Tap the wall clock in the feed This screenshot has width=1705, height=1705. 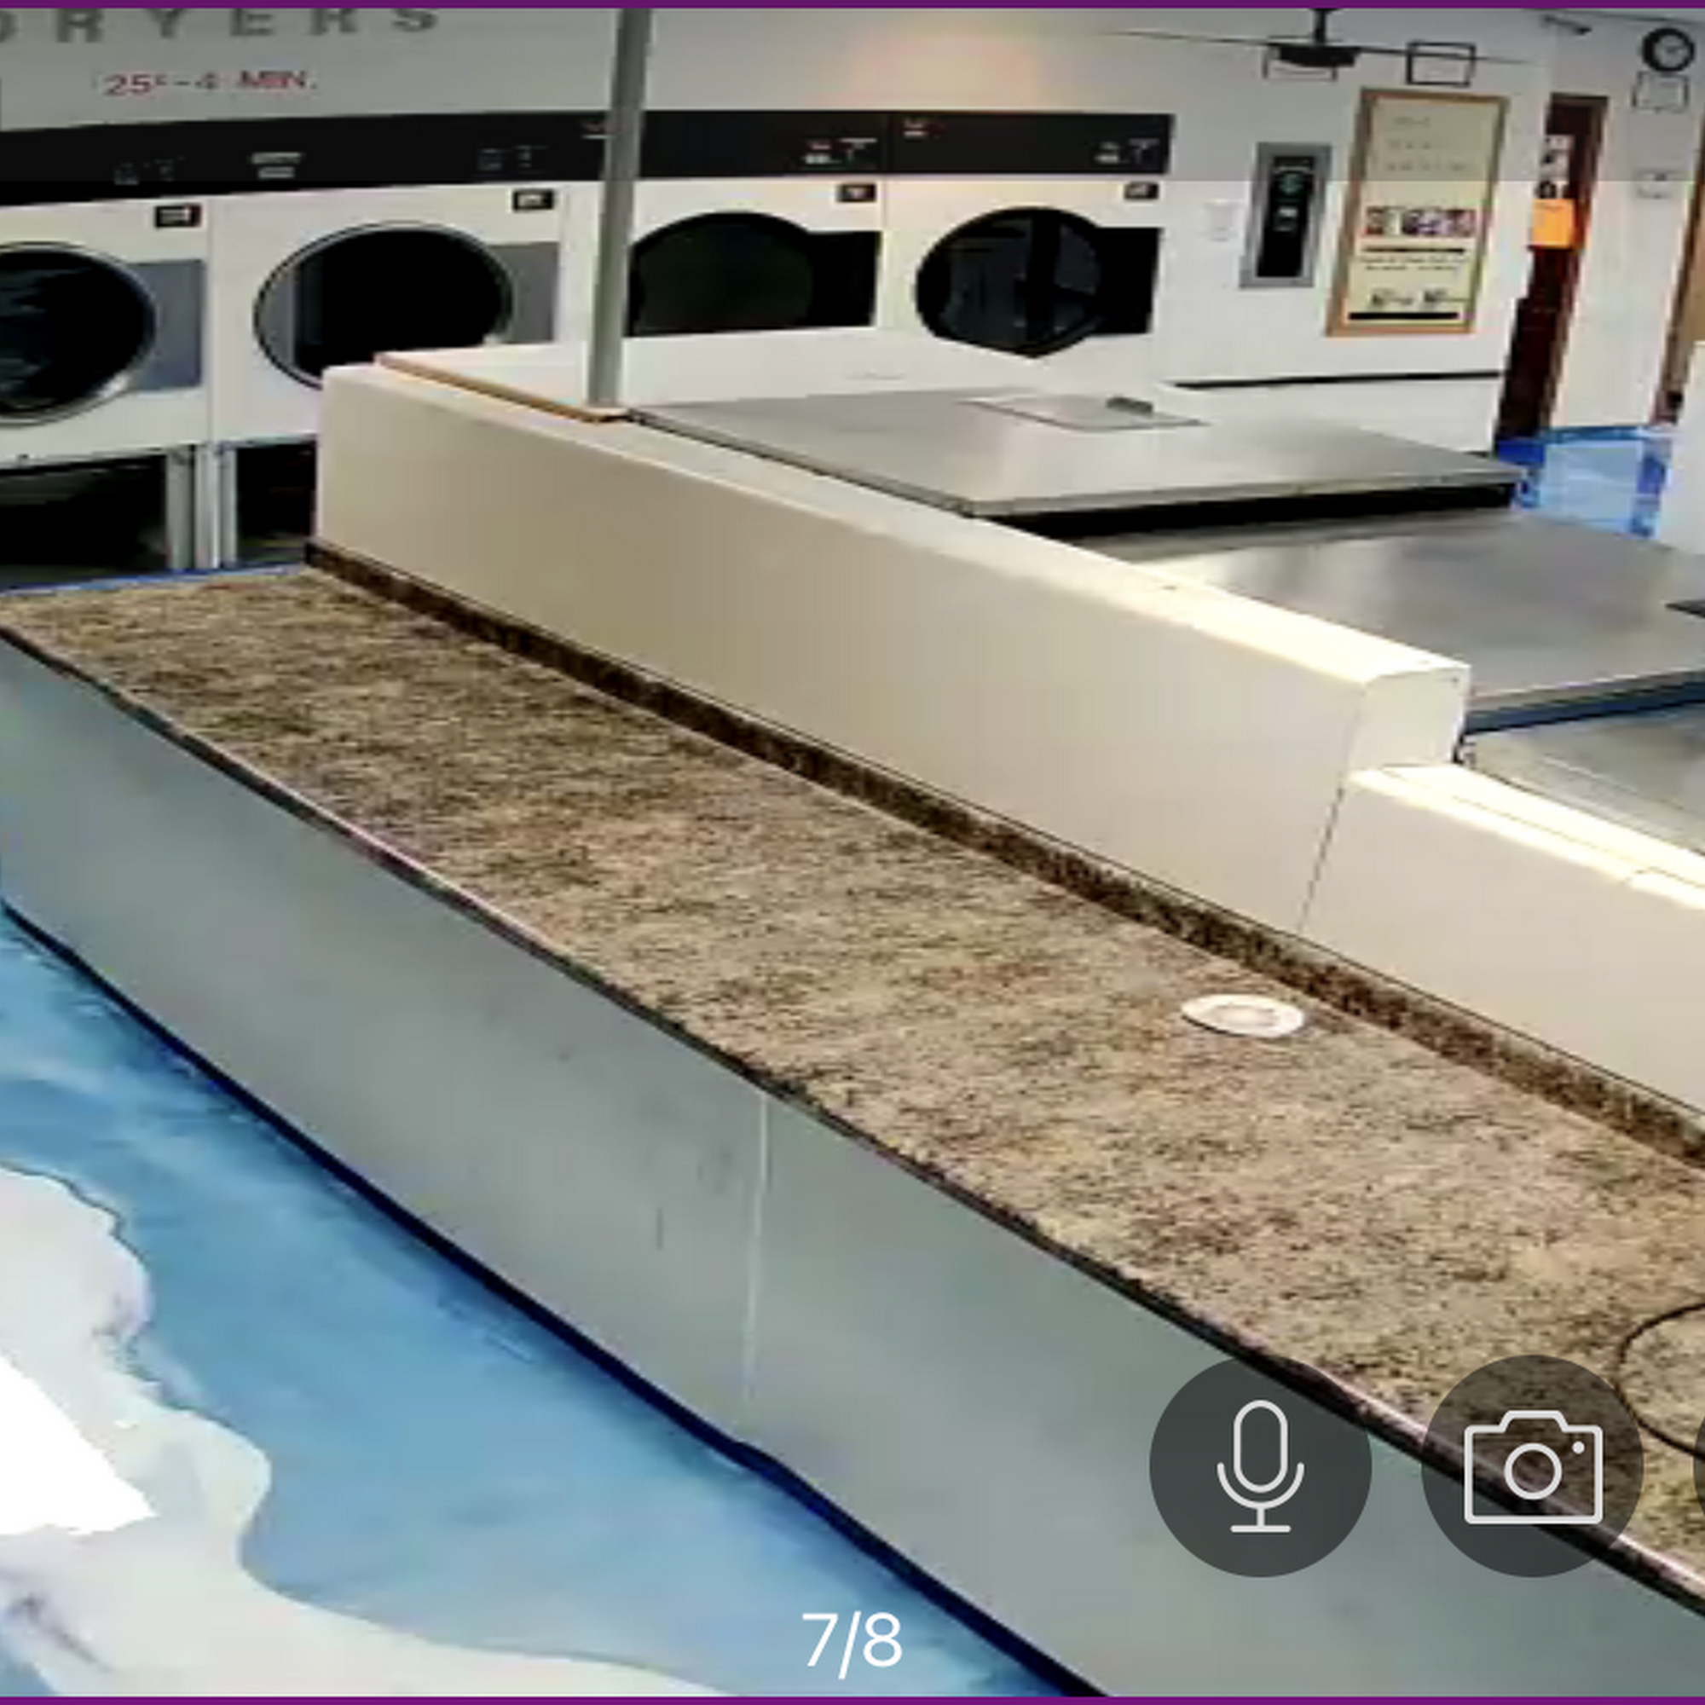coord(1666,49)
